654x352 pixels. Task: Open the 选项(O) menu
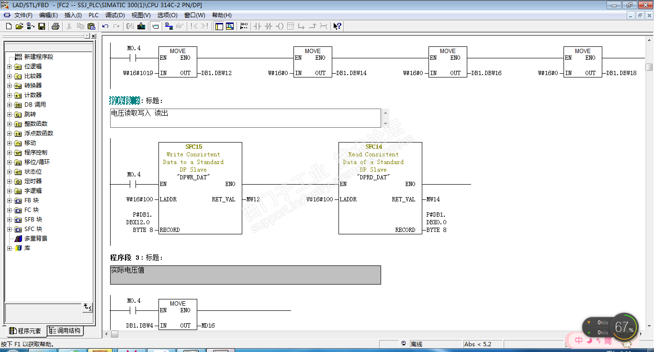pos(167,15)
